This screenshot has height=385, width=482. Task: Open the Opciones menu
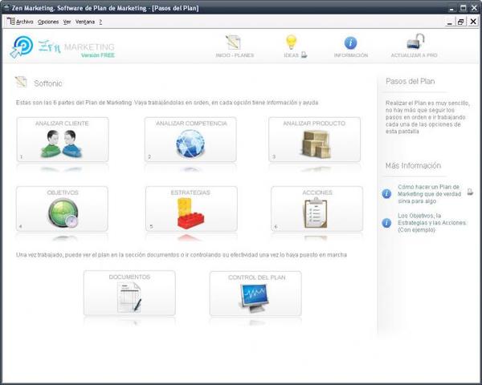[x=48, y=22]
